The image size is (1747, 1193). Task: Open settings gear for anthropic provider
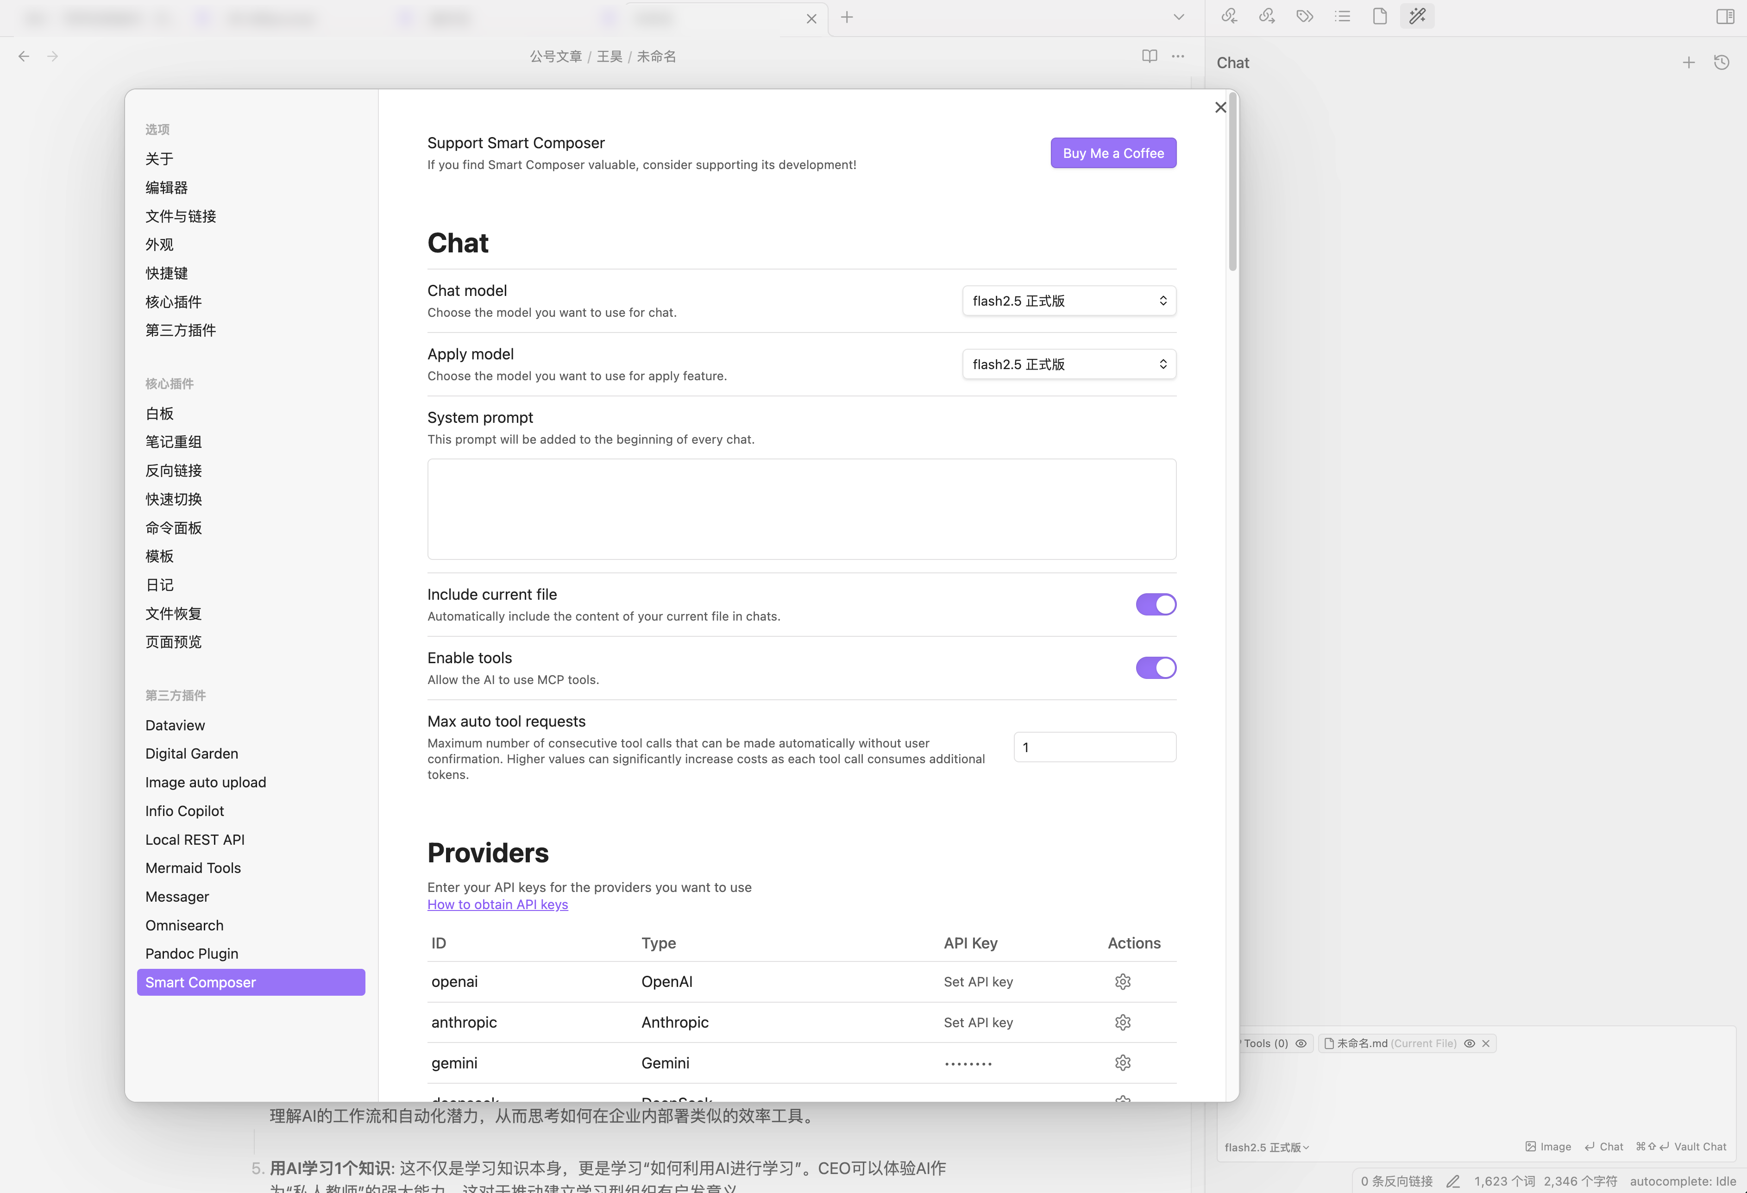click(x=1122, y=1023)
